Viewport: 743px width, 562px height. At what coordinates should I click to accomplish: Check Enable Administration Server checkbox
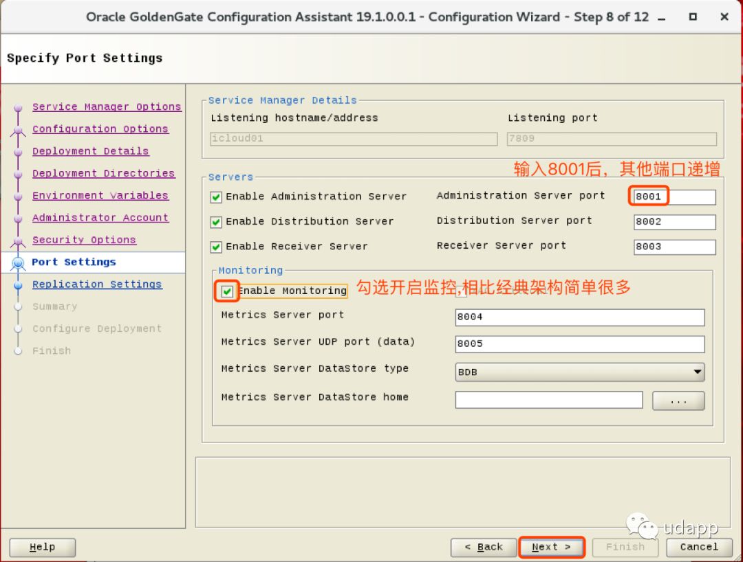[216, 197]
